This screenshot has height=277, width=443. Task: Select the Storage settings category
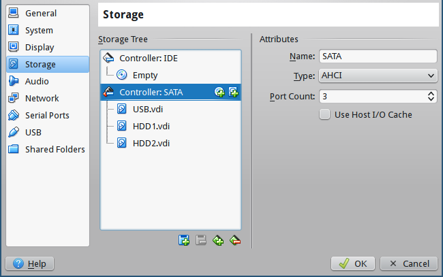48,64
